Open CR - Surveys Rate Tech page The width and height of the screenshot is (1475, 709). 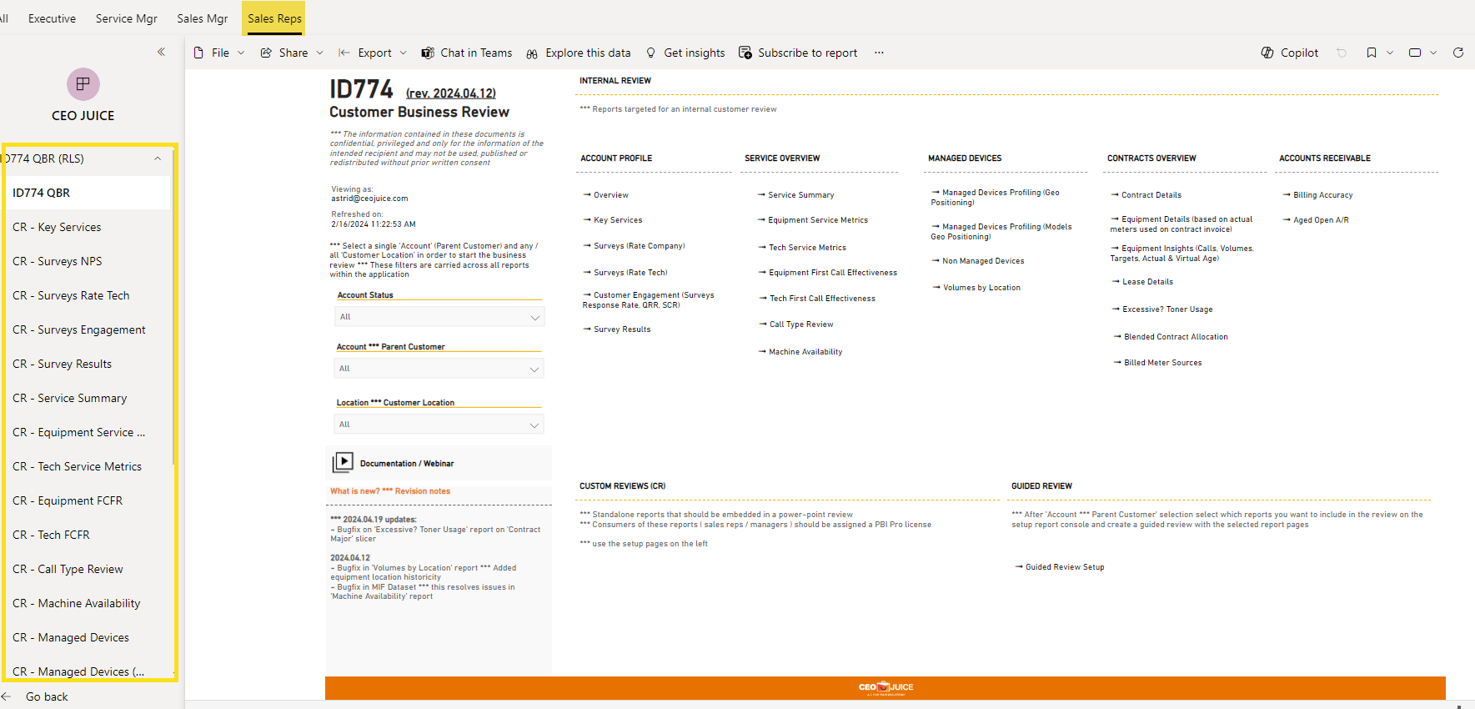point(87,295)
